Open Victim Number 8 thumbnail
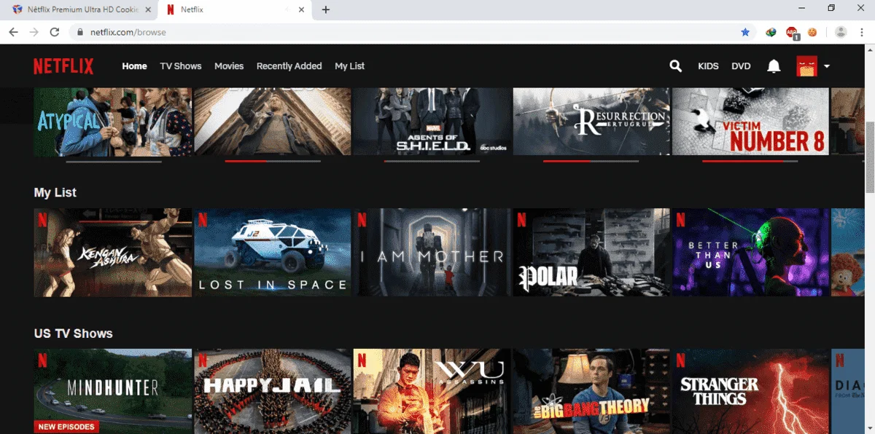The height and width of the screenshot is (434, 875). pos(750,122)
